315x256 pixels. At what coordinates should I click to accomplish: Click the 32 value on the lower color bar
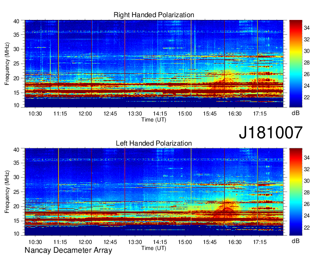[307, 169]
